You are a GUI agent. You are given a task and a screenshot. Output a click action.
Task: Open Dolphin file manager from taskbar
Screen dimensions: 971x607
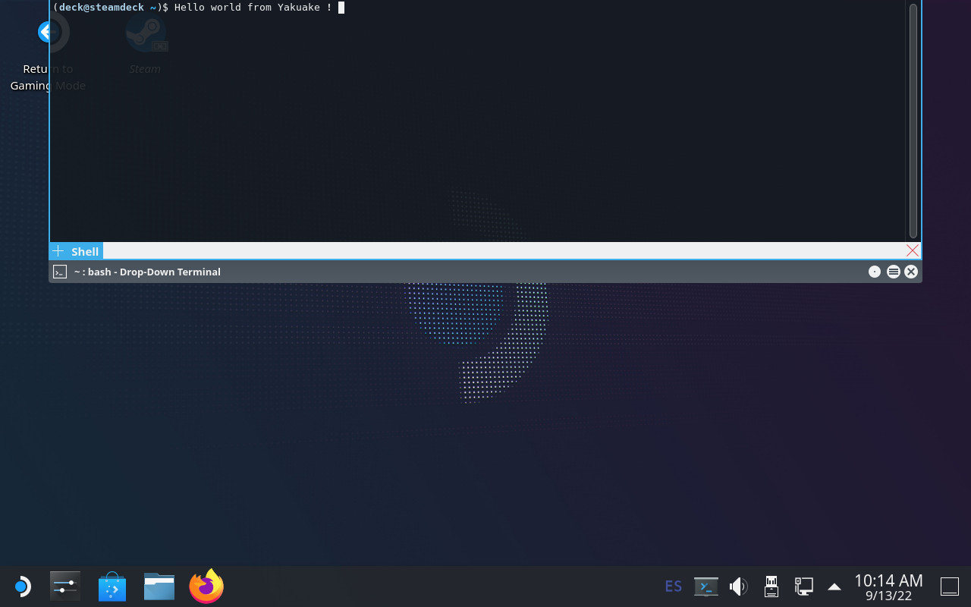coord(159,587)
